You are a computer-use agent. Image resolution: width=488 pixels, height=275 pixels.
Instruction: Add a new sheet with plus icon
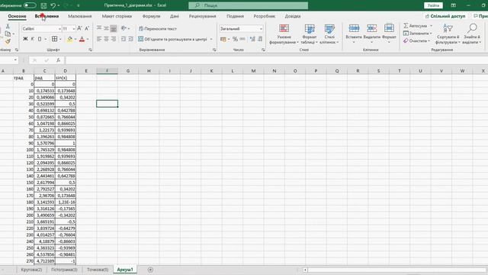pos(150,270)
